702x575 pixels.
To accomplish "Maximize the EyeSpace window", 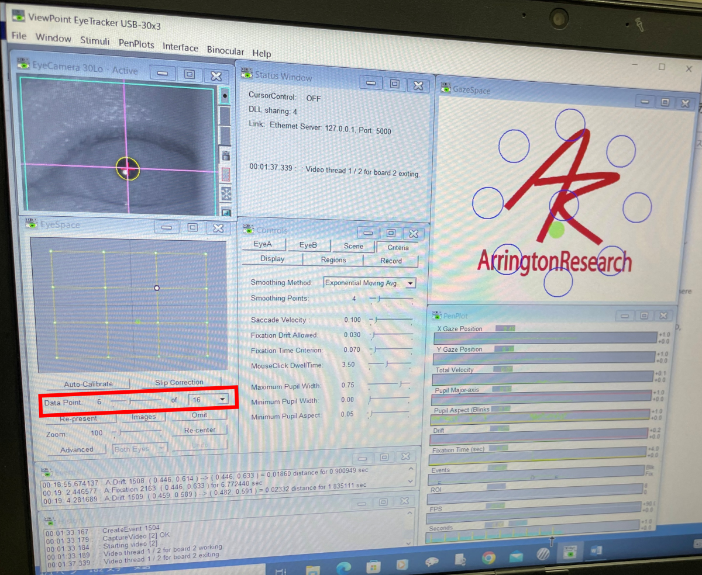I will tap(192, 227).
